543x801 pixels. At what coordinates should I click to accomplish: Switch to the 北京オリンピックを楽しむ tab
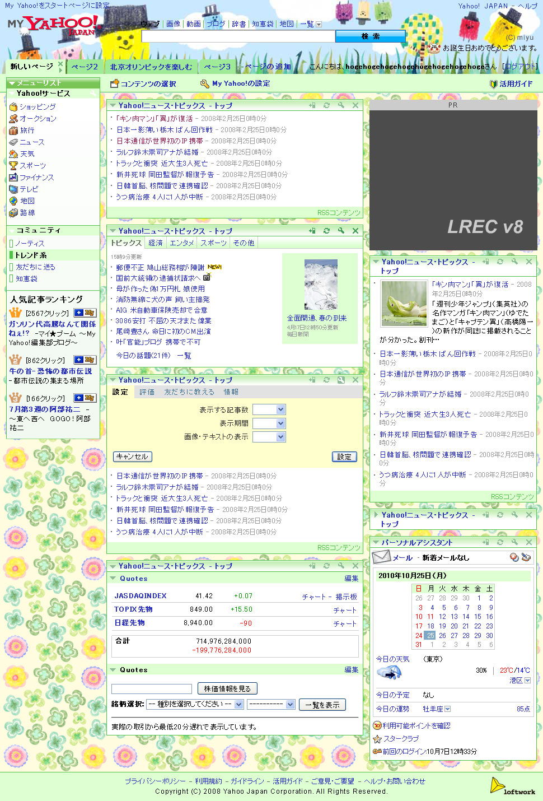[151, 67]
